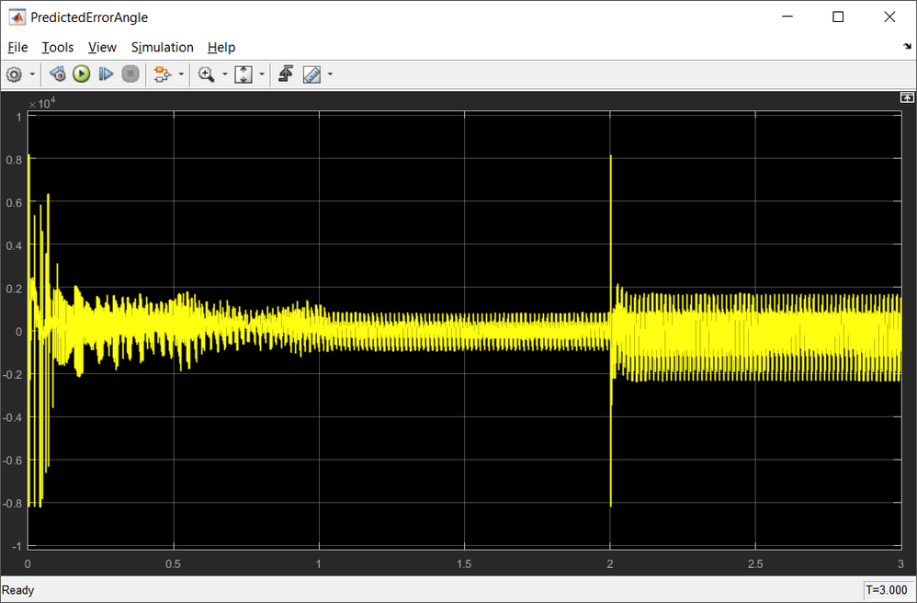Activate the Triggers toolbar icon
917x603 pixels.
[286, 74]
